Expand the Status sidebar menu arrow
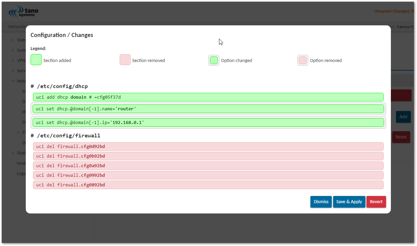The height and width of the screenshot is (246, 417). coord(13,40)
